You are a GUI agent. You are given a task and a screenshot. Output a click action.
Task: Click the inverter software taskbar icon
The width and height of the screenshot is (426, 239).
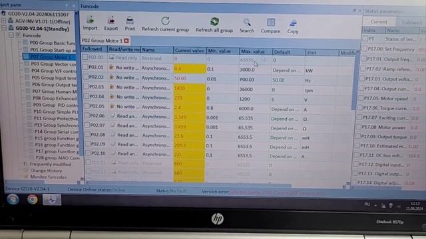pyautogui.click(x=52, y=200)
